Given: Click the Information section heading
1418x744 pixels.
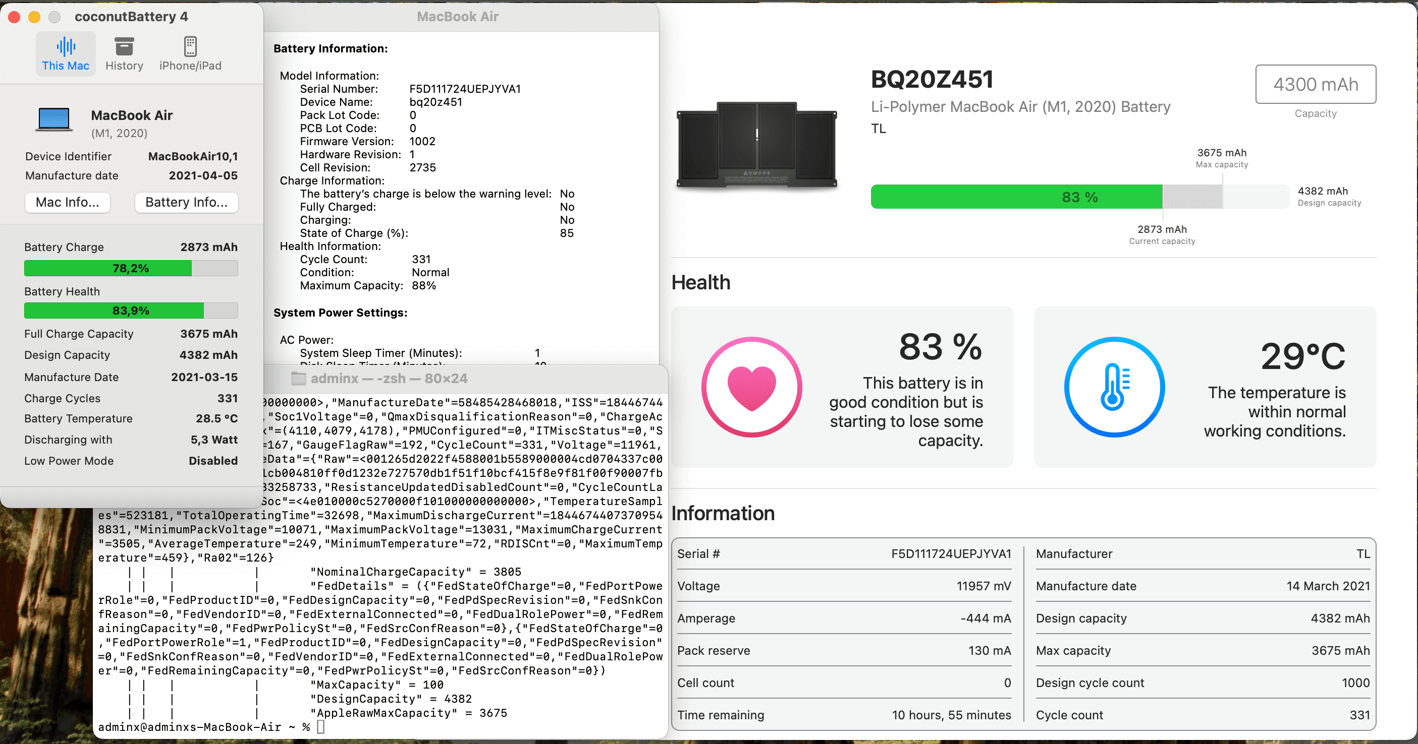Looking at the screenshot, I should click(x=723, y=513).
